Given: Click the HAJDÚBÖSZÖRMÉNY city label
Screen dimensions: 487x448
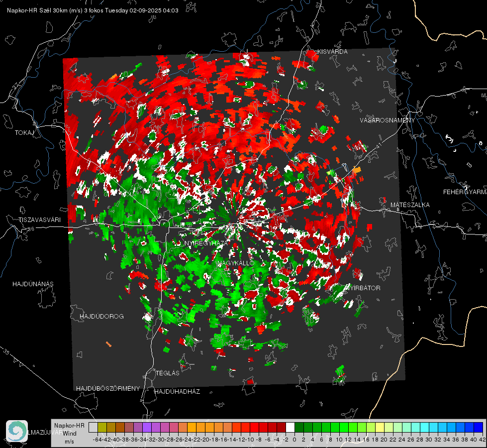Looking at the screenshot, I should (108, 388).
